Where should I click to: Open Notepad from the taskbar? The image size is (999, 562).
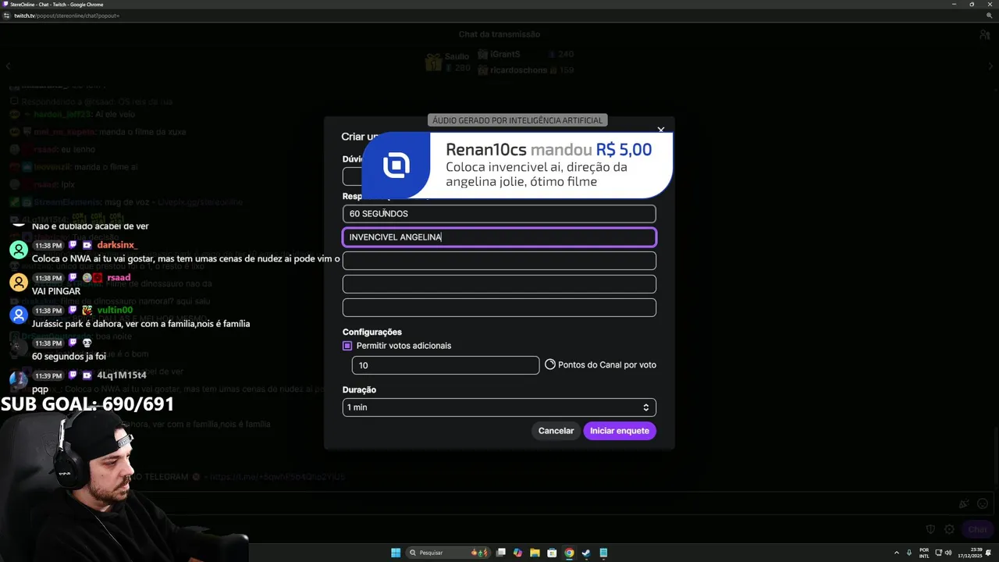[603, 553]
